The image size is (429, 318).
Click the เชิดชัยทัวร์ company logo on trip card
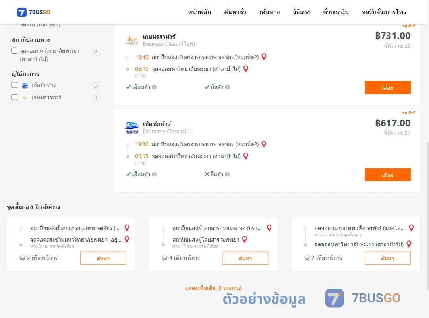click(x=132, y=128)
